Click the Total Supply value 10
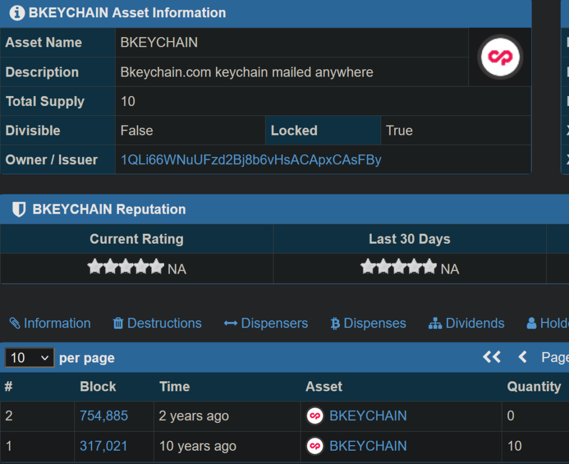The image size is (569, 464). click(128, 101)
